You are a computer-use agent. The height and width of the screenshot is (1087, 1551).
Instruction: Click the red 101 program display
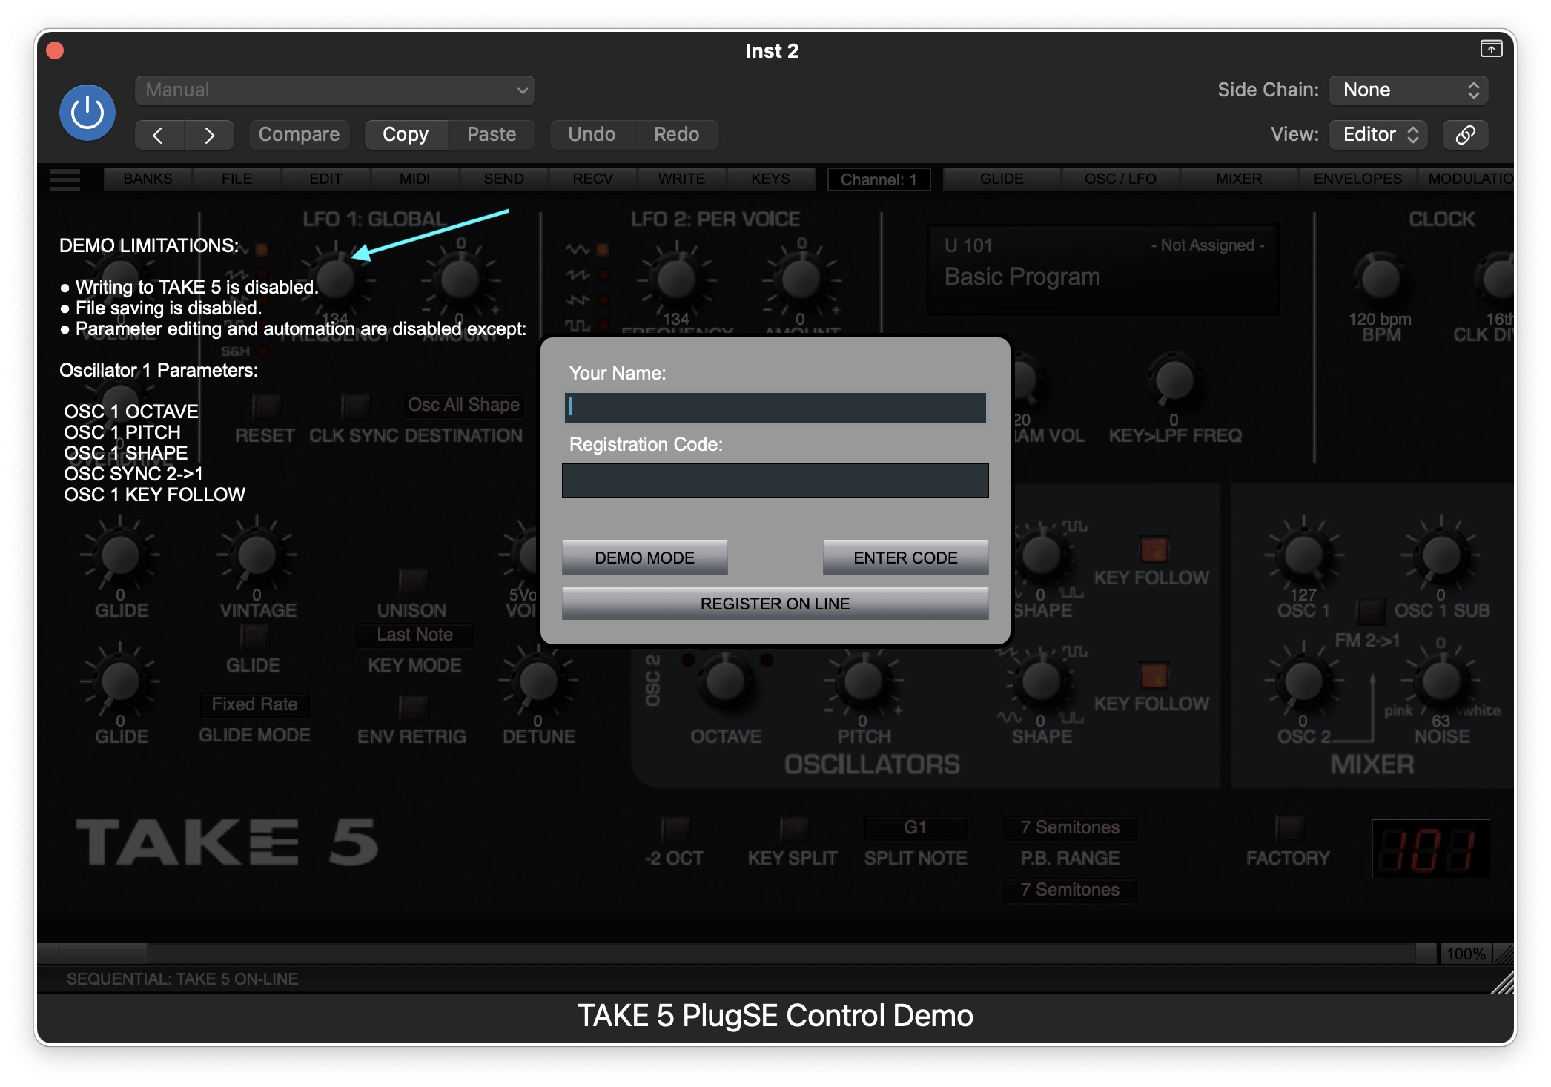1430,849
